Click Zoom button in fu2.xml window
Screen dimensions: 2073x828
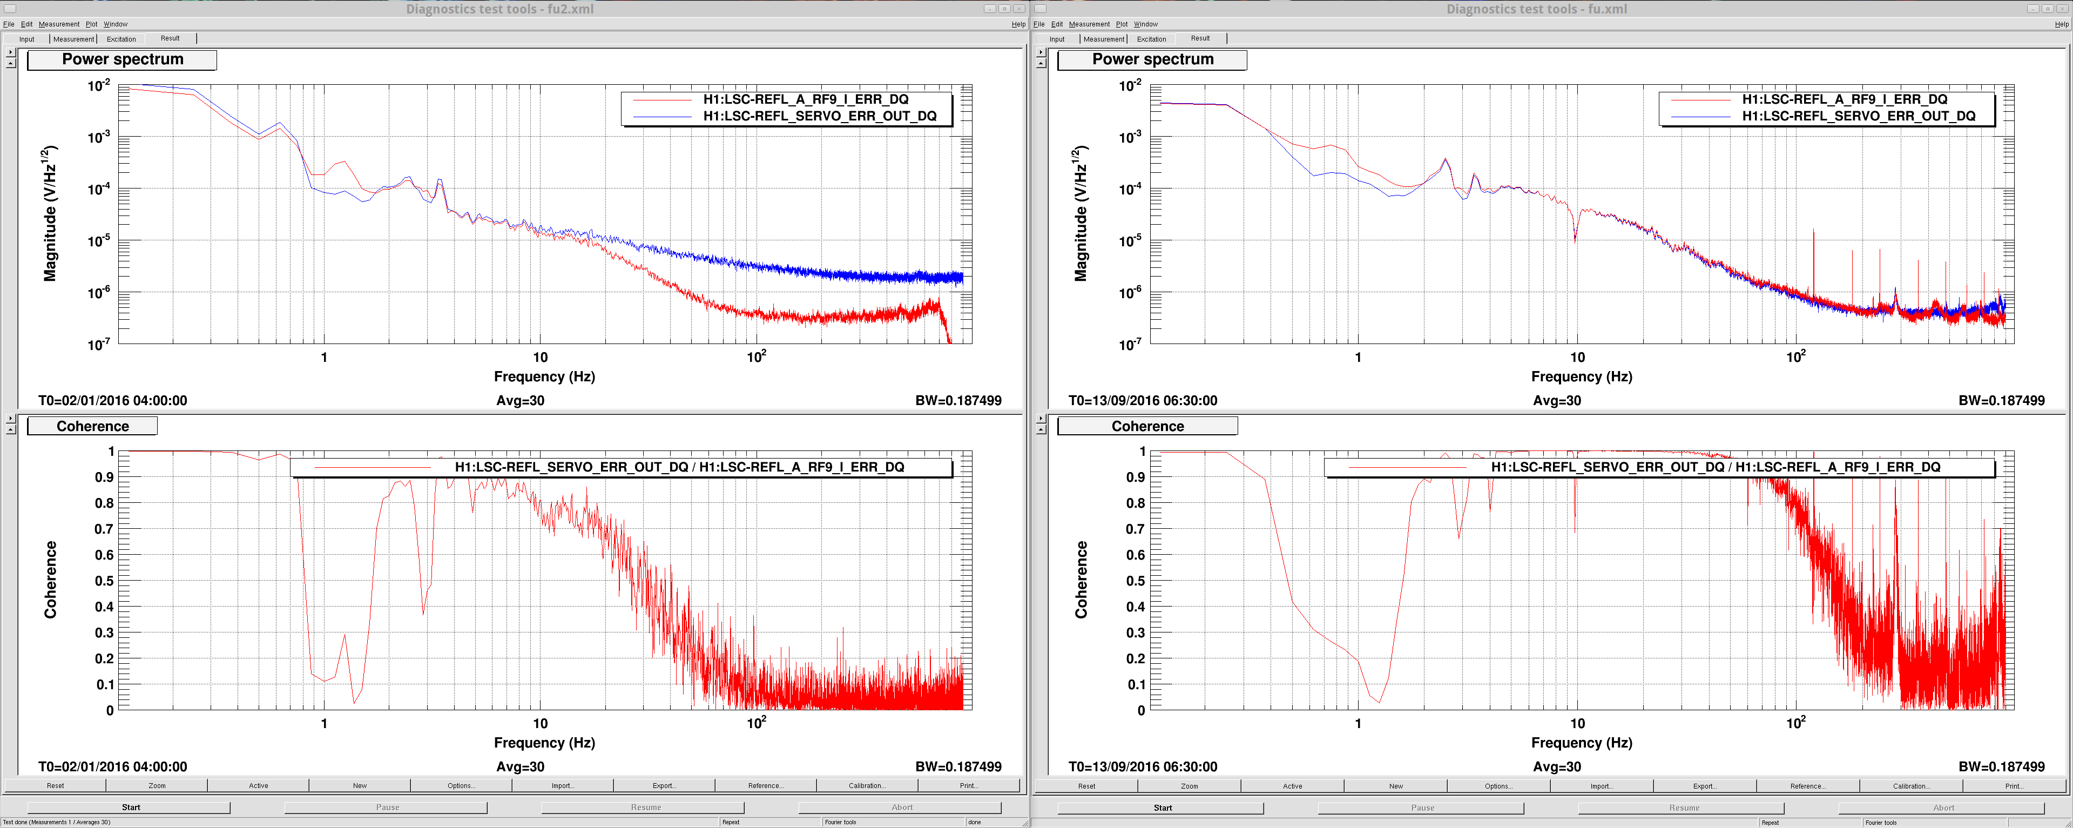(x=157, y=785)
